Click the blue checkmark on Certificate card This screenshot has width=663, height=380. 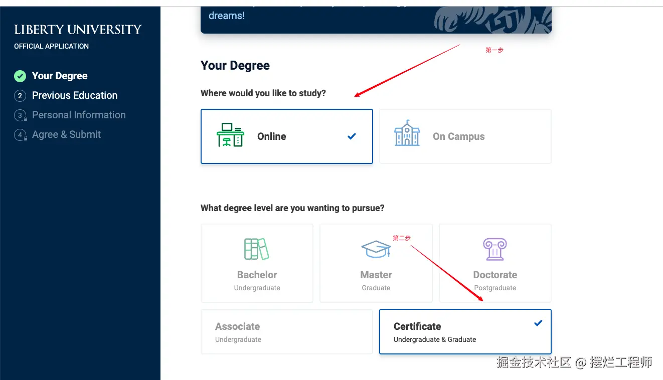click(538, 323)
